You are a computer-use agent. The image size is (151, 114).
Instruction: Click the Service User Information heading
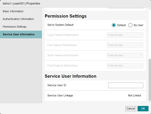pos(70,76)
